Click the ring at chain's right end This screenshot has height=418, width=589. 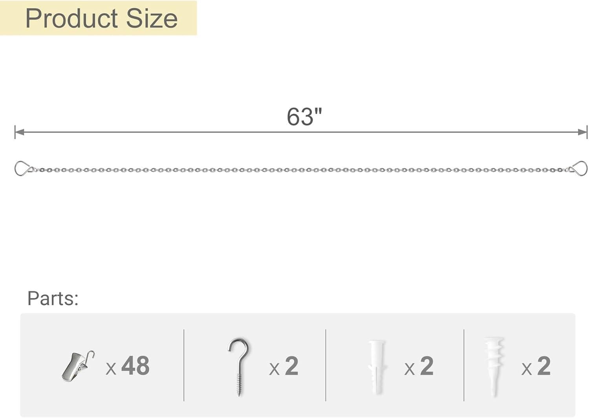pyautogui.click(x=580, y=169)
